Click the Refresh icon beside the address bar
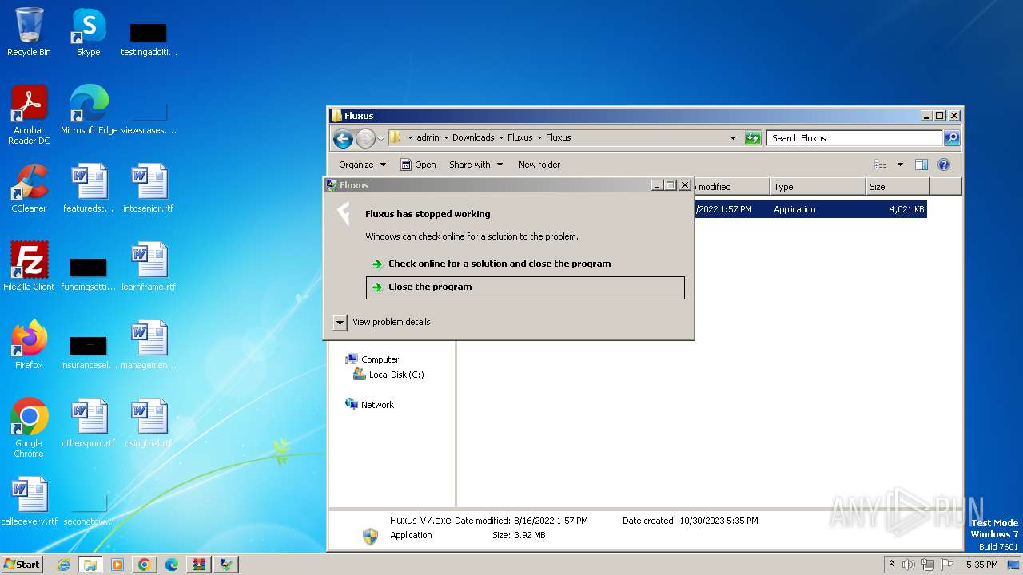Image resolution: width=1023 pixels, height=575 pixels. [753, 138]
